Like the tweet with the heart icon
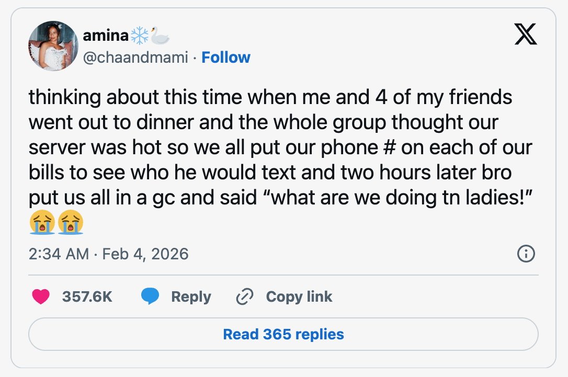The width and height of the screenshot is (568, 377). click(x=40, y=296)
